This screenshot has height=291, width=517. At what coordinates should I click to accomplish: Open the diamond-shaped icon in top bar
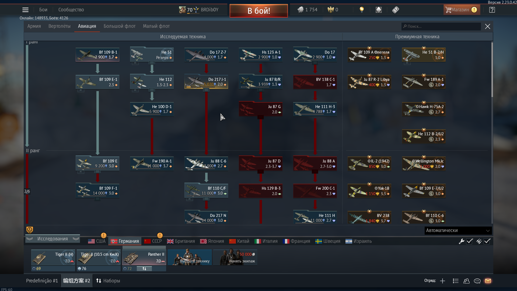coord(379,10)
